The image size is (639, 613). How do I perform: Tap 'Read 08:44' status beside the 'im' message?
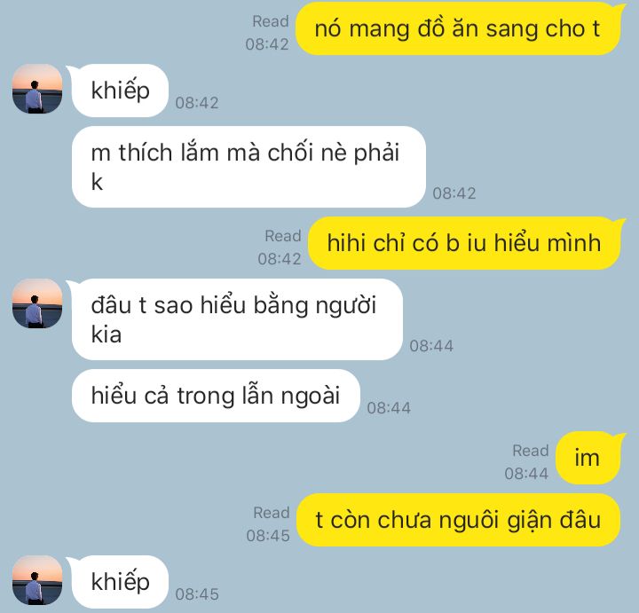click(526, 462)
